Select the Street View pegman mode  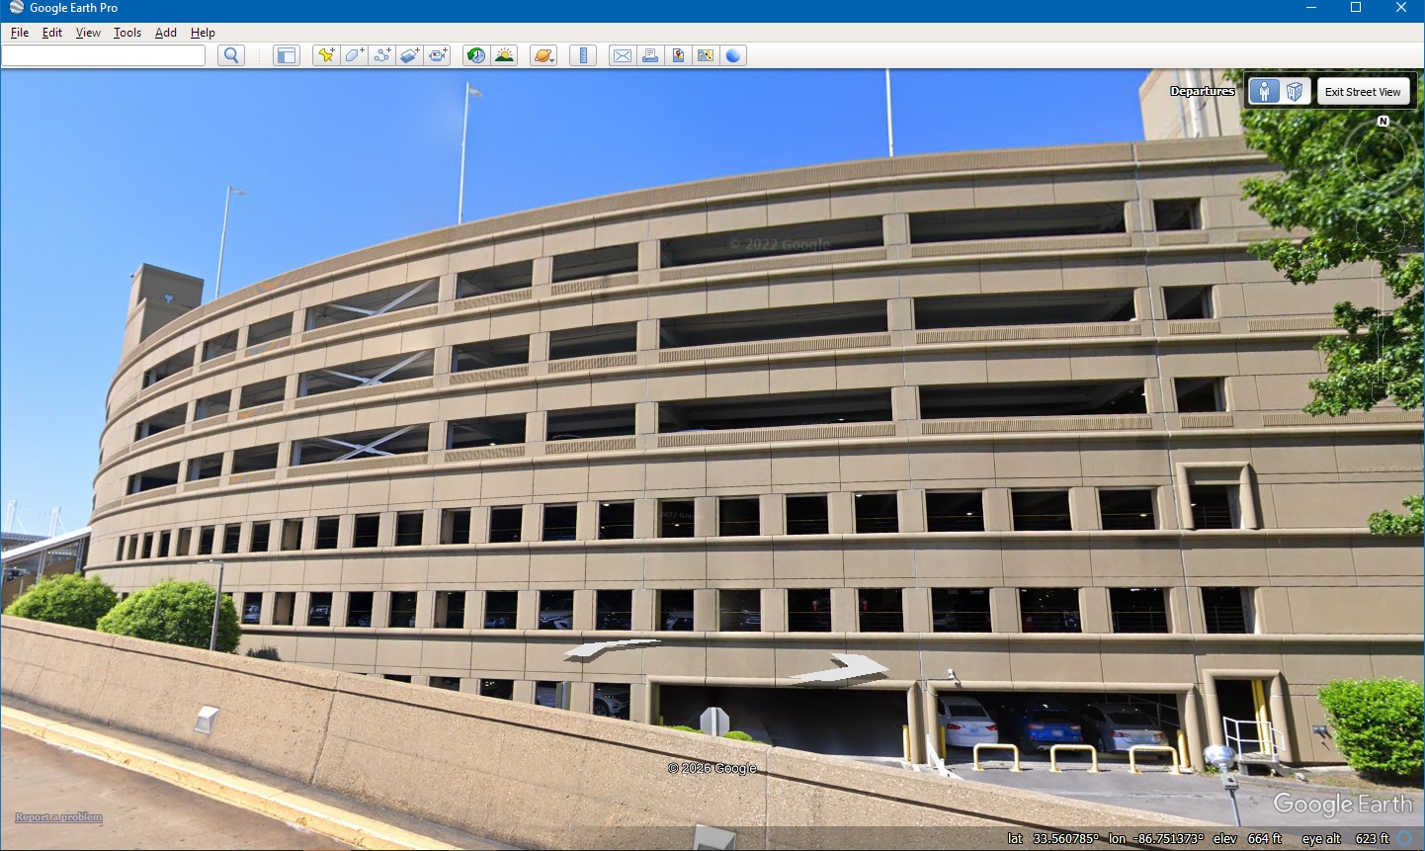(x=1265, y=90)
